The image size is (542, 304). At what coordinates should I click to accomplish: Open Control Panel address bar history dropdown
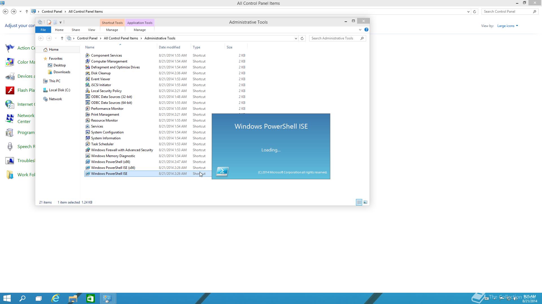[468, 12]
